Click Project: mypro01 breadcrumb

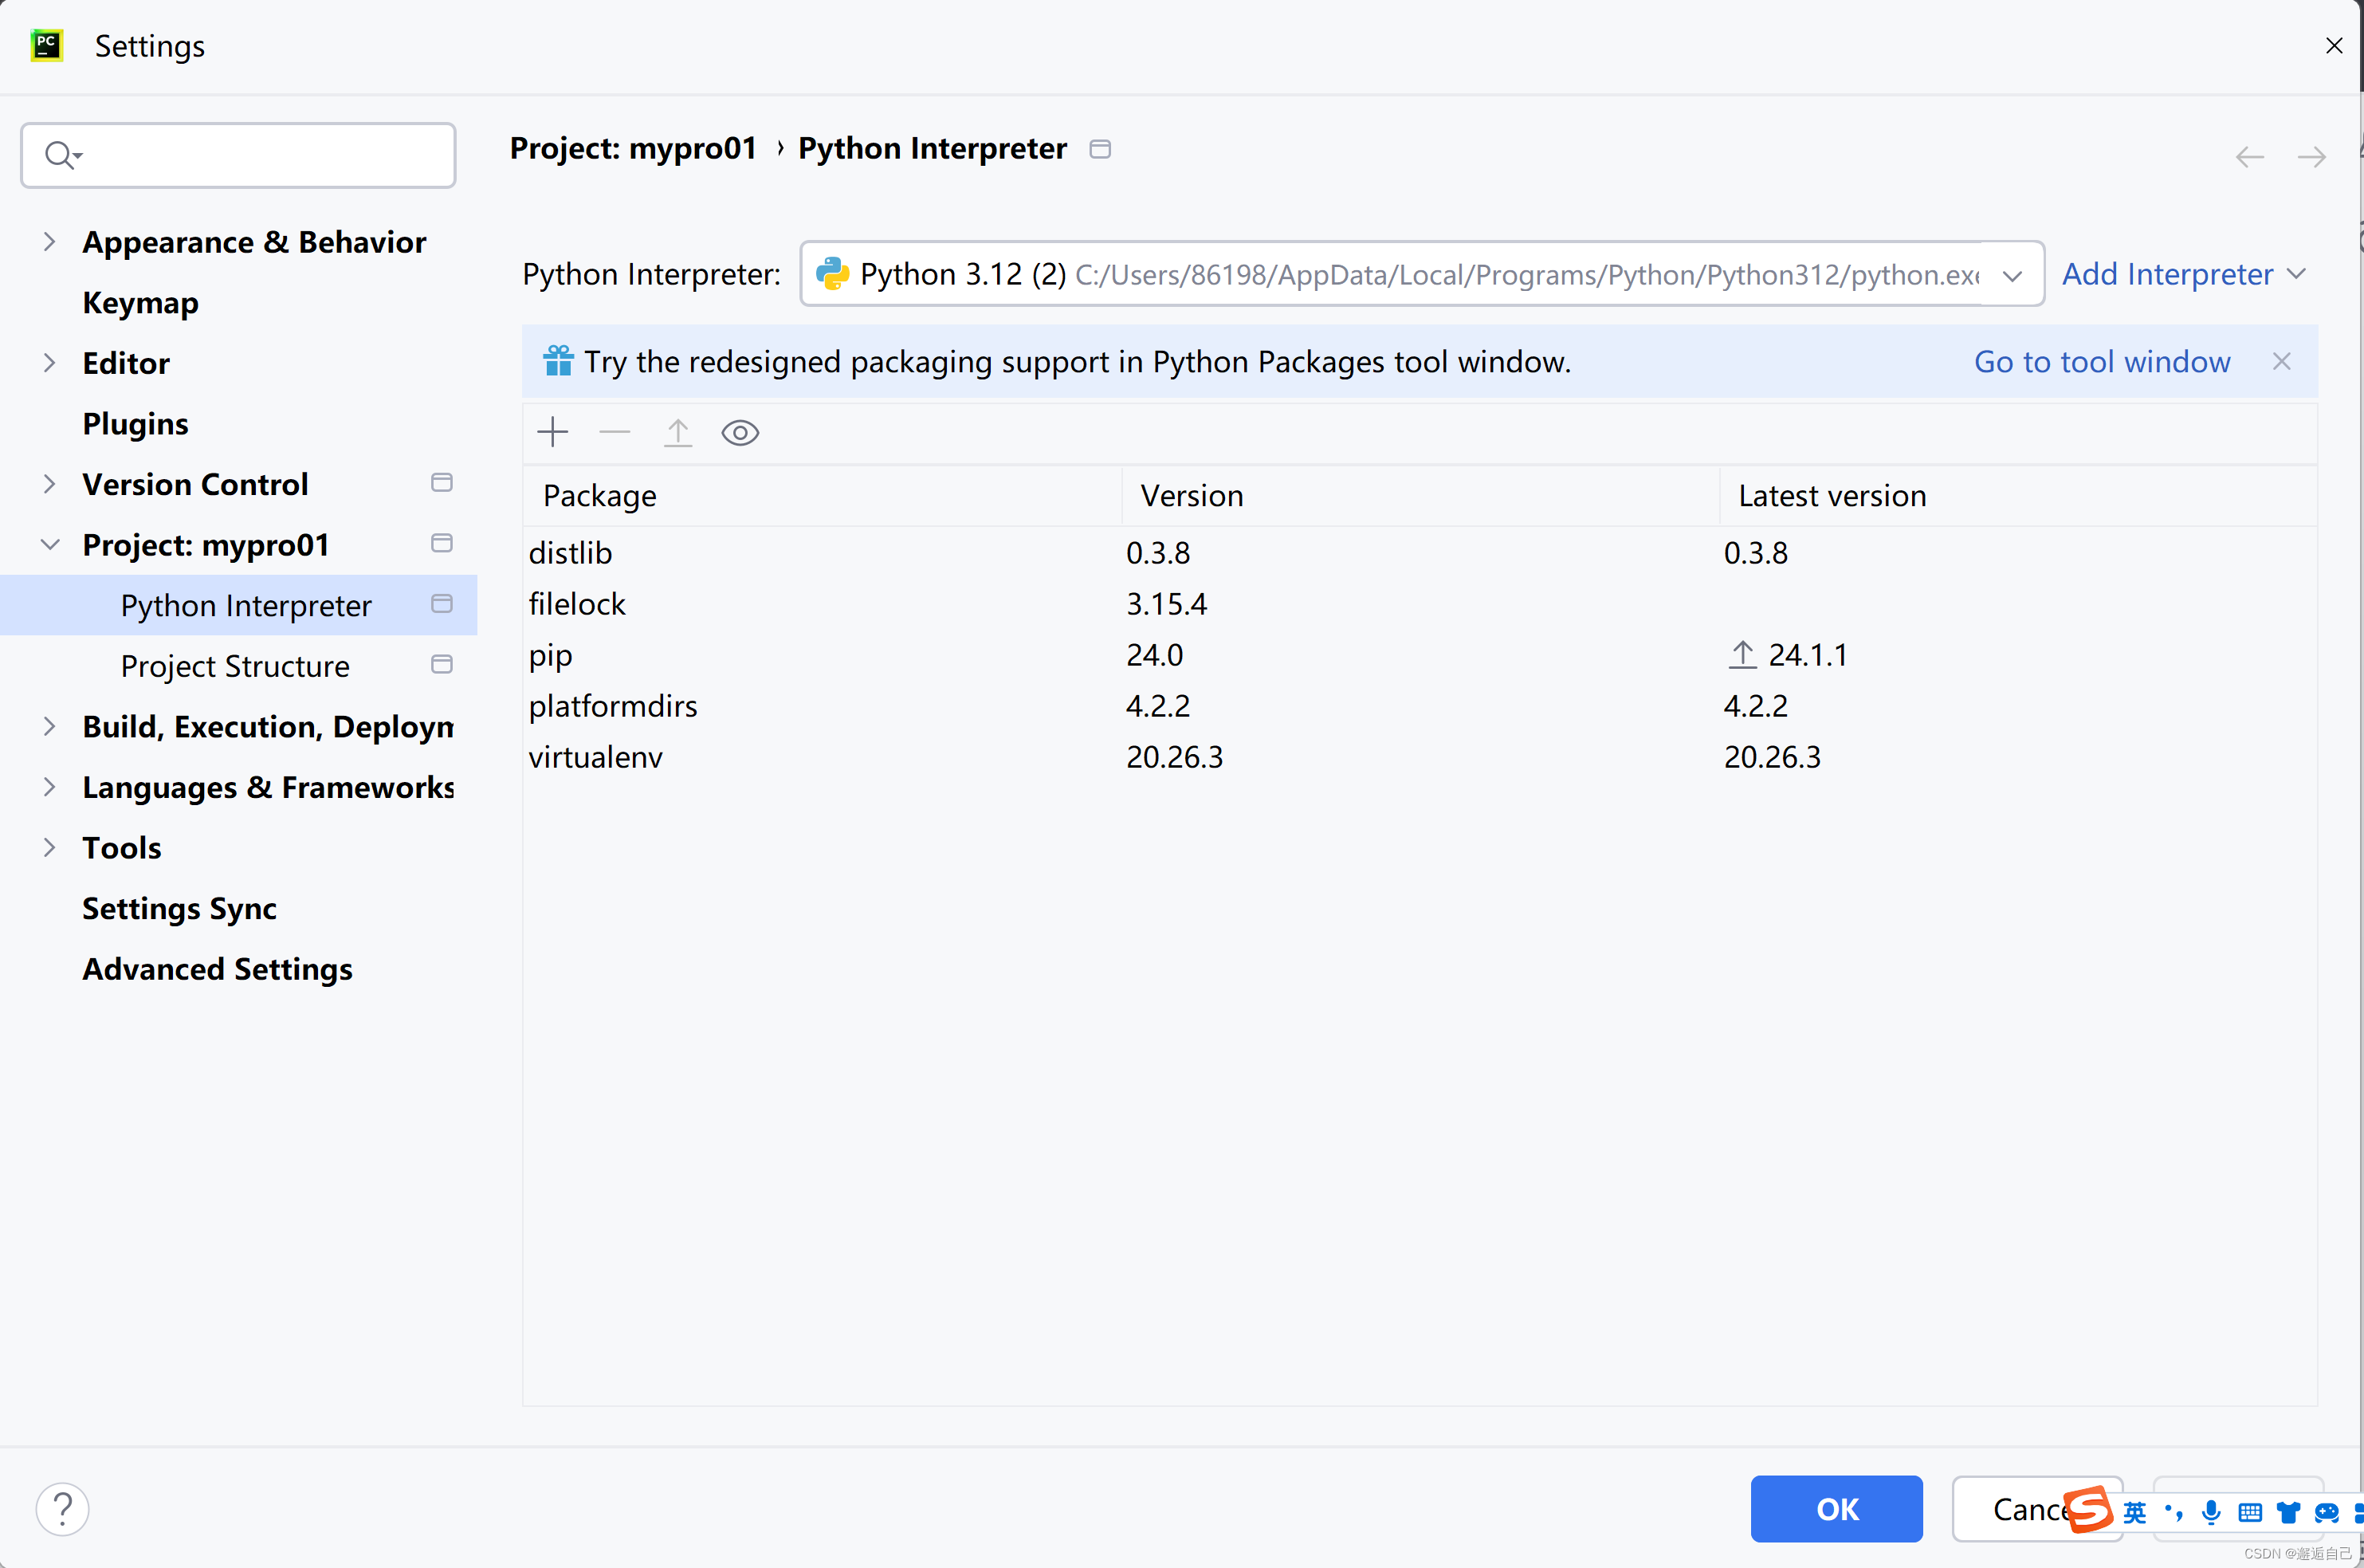pos(633,148)
